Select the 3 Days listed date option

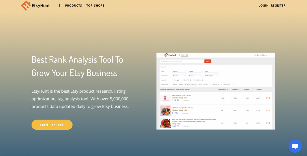coord(175,85)
